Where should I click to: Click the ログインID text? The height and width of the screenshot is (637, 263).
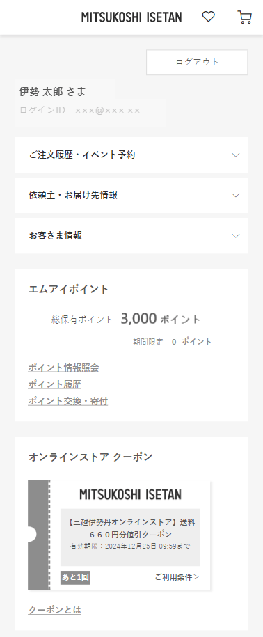coord(79,110)
